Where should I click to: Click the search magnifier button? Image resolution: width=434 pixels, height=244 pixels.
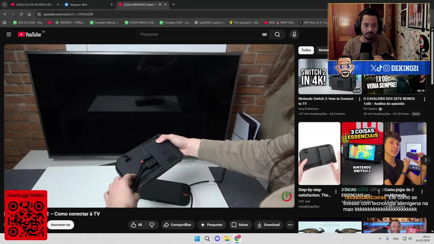277,34
